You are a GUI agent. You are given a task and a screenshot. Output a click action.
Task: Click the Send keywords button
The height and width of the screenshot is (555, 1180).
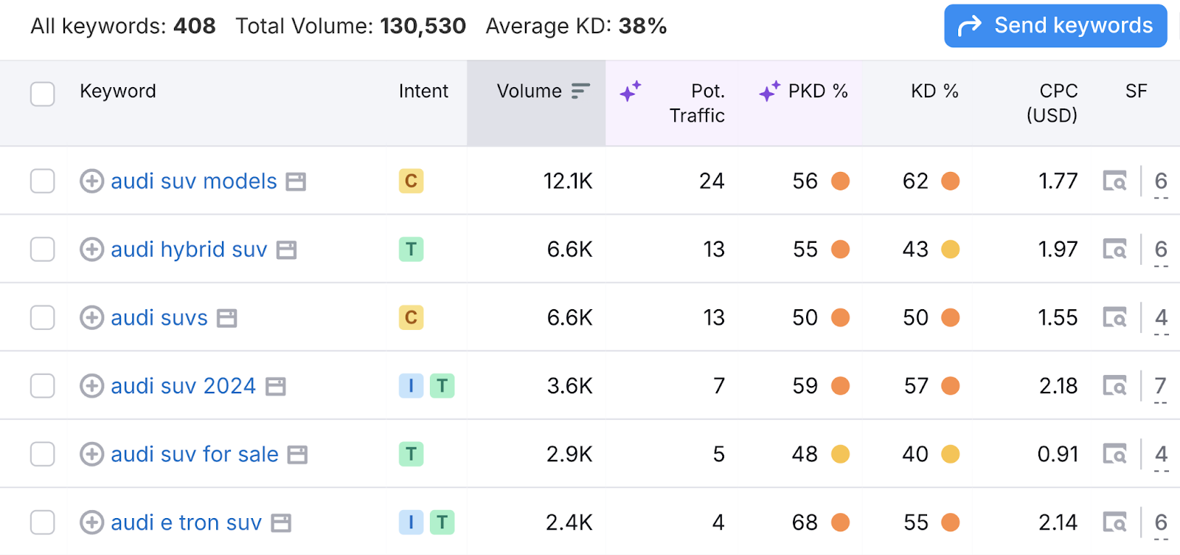(1055, 26)
